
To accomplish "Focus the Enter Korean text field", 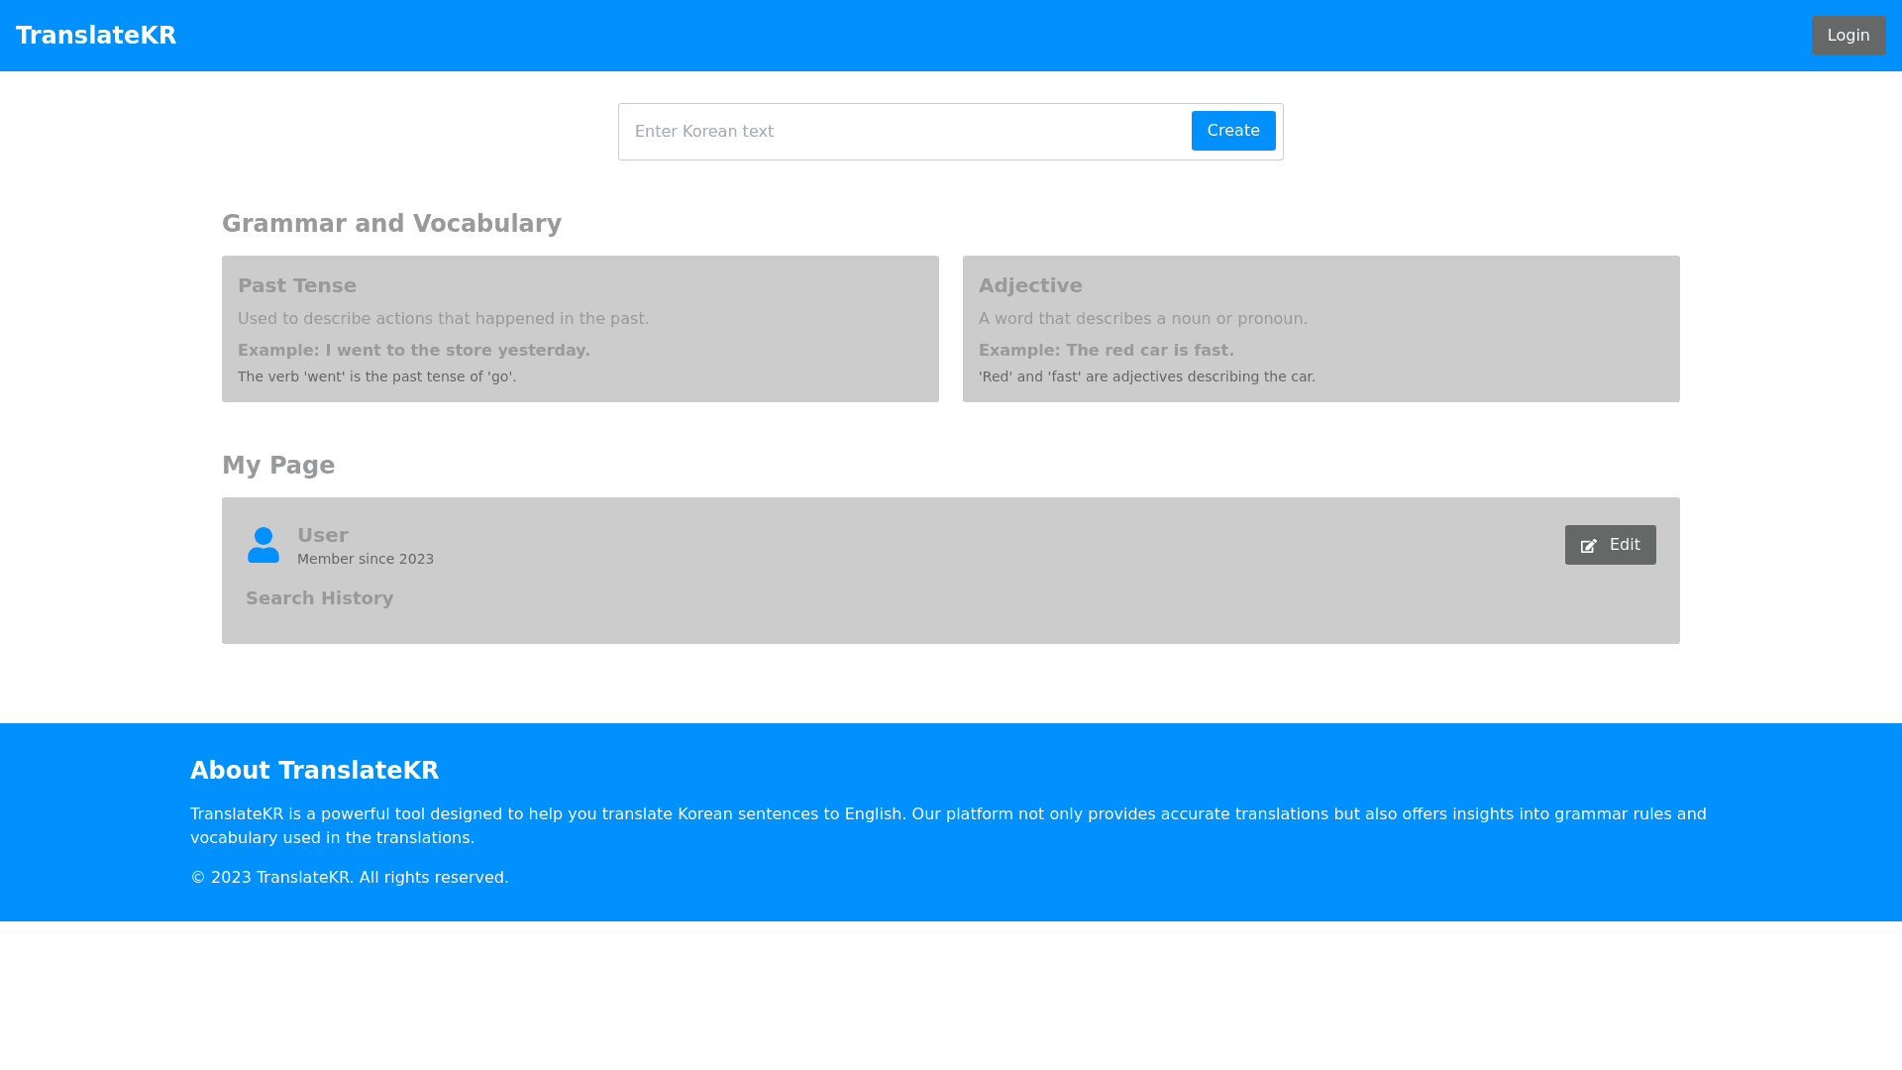I will [x=906, y=132].
